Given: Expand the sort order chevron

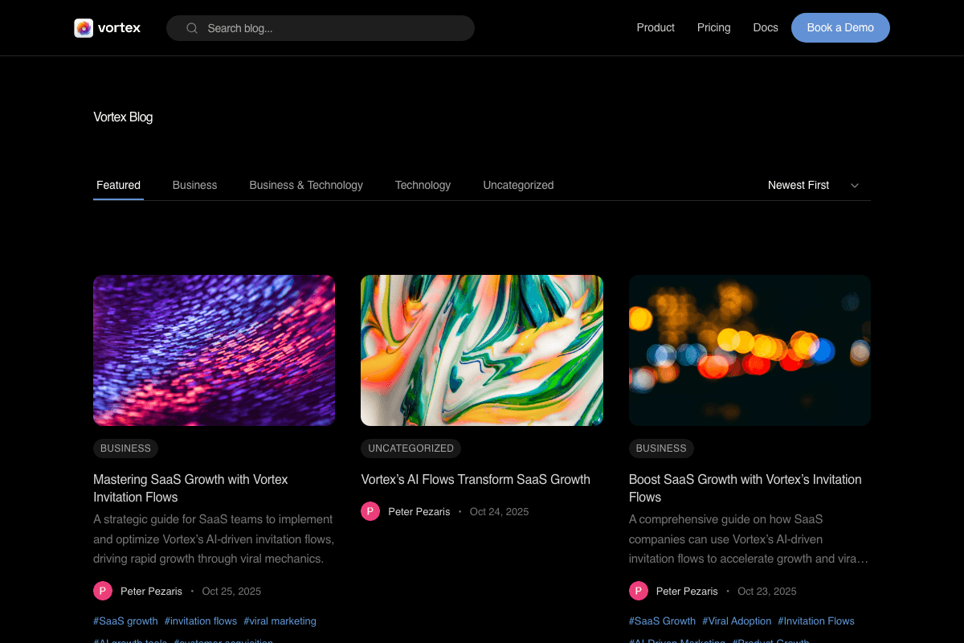Looking at the screenshot, I should [x=855, y=185].
